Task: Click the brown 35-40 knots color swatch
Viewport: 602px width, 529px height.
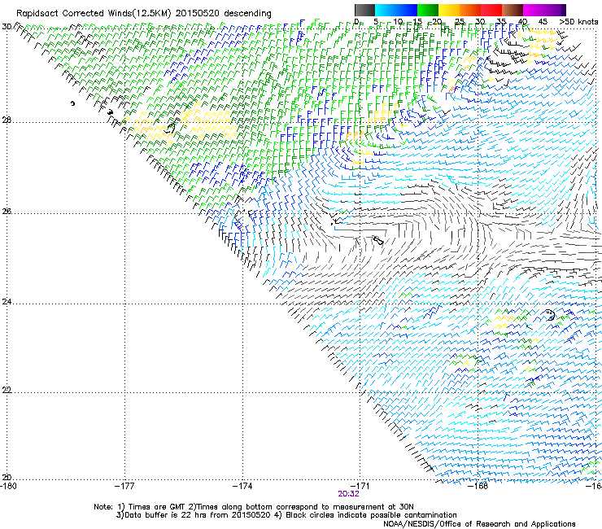Action: pos(513,10)
